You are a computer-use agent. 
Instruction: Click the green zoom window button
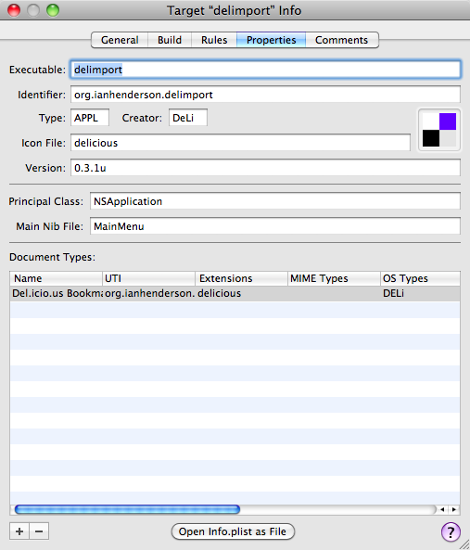[x=53, y=10]
